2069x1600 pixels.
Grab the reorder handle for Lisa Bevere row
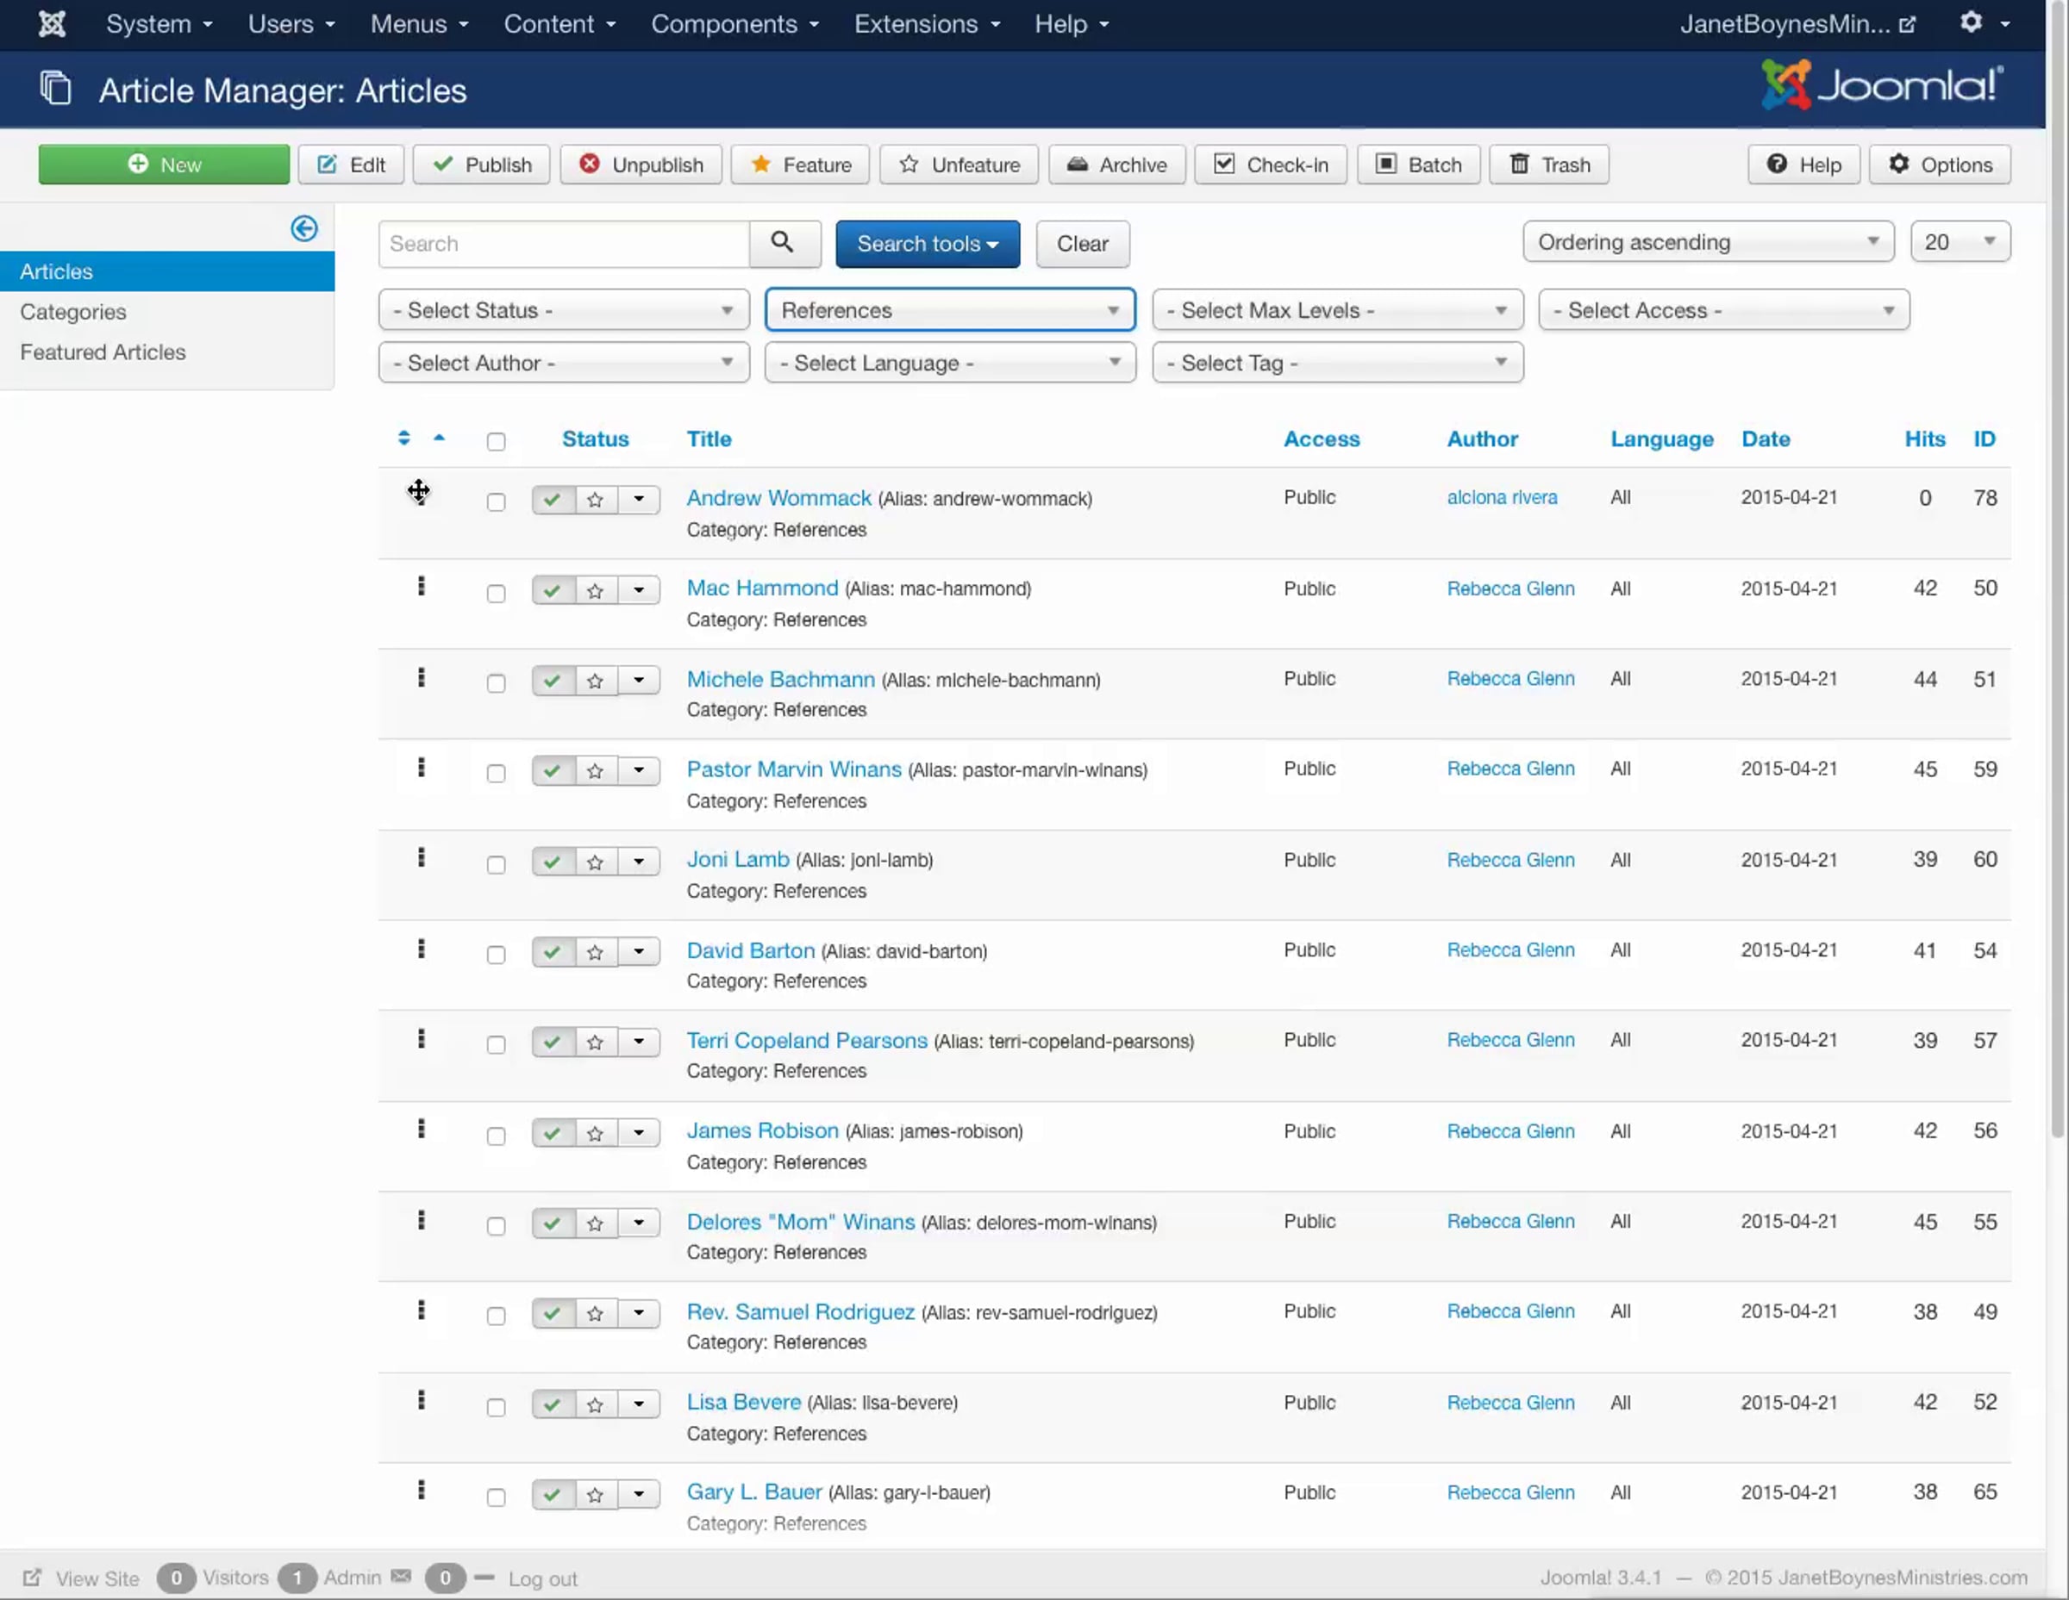click(x=421, y=1400)
